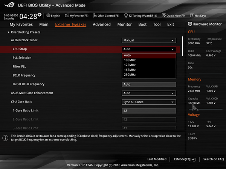Click the +5V reading 5.040 V

[211, 126]
